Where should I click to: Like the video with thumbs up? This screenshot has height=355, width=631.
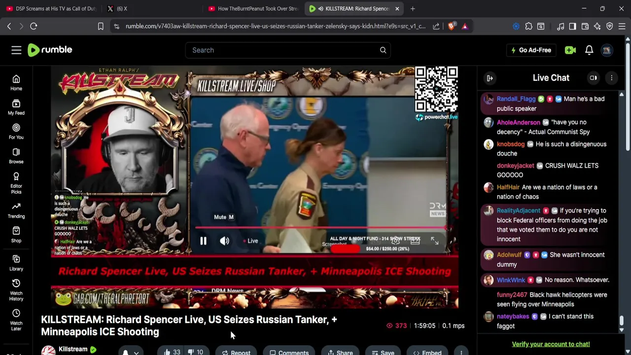172,352
